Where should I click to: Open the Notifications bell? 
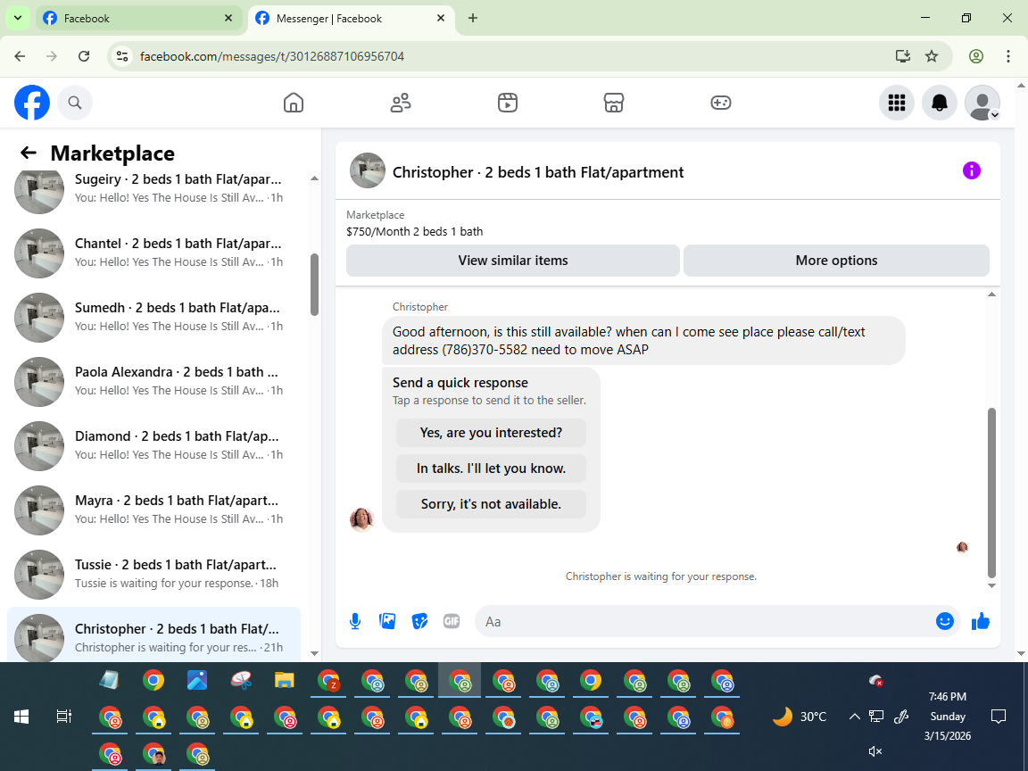tap(940, 103)
